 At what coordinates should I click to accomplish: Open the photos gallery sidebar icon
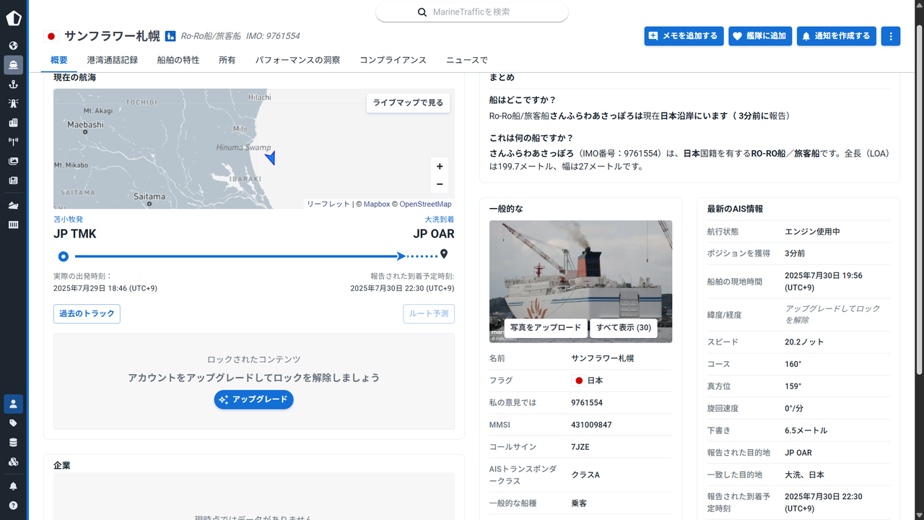click(13, 161)
